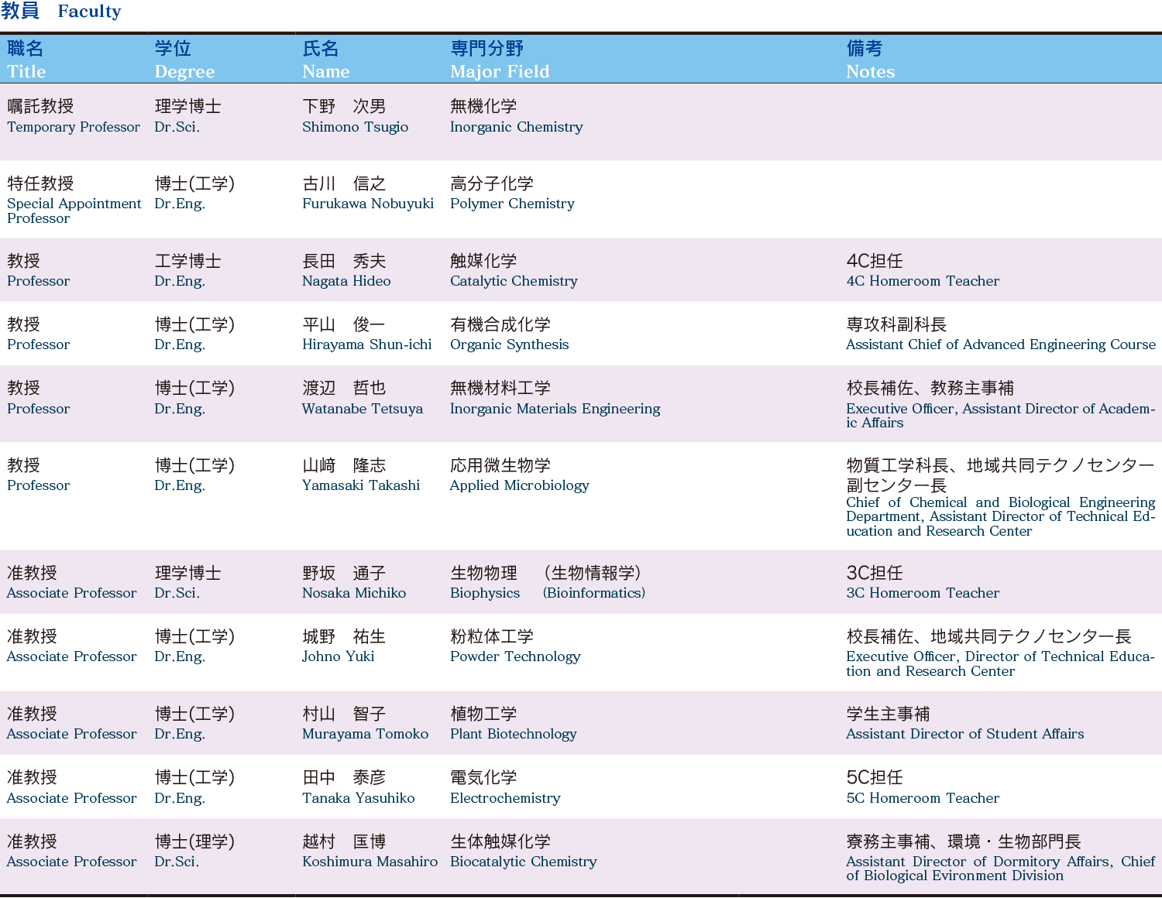Click note starting 'Executive Officer, Assistant Director of Academ-'
1162x898 pixels.
pyautogui.click(x=1001, y=416)
